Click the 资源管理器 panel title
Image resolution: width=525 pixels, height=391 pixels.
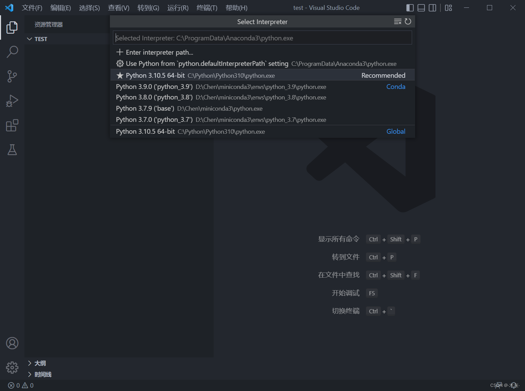[x=48, y=24]
